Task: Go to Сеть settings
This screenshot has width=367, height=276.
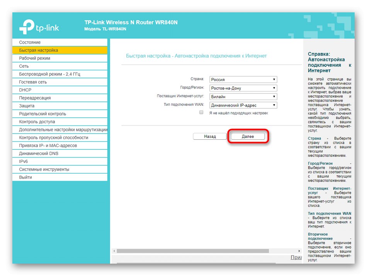Action: [x=60, y=66]
